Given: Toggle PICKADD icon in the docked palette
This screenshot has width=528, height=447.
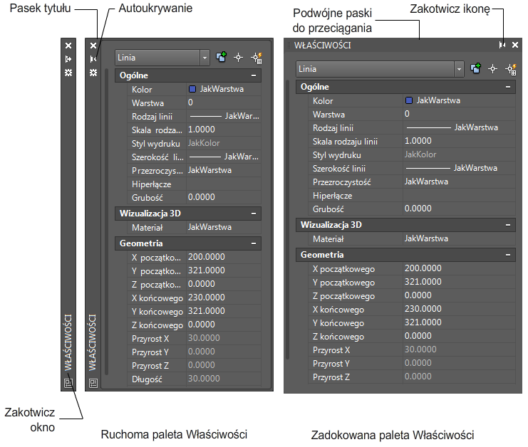Looking at the screenshot, I should 475,69.
